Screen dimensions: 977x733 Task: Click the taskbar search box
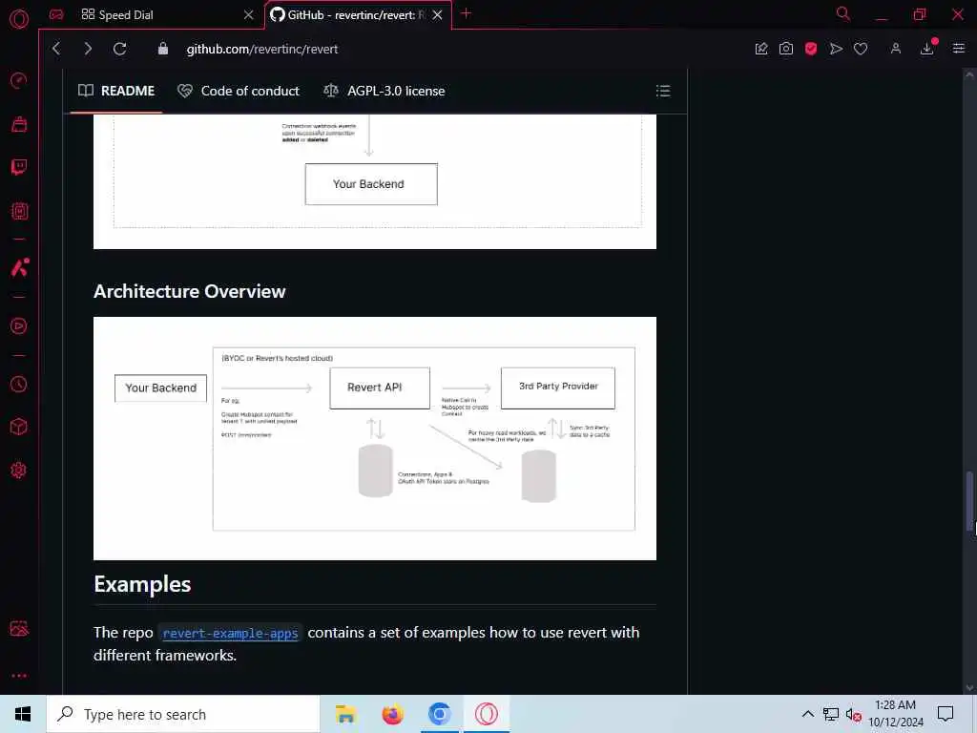pyautogui.click(x=183, y=714)
